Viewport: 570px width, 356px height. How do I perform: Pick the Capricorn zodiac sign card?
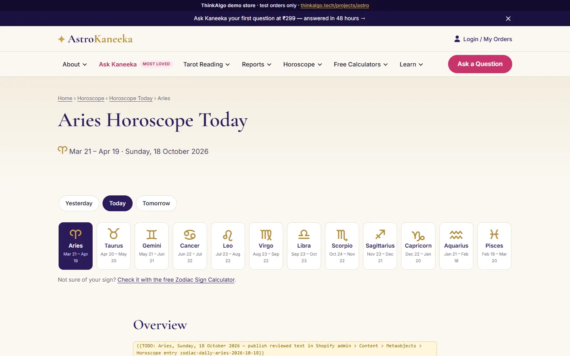click(418, 246)
